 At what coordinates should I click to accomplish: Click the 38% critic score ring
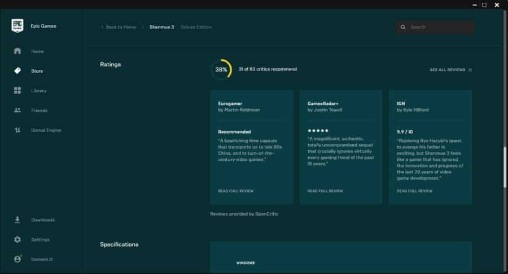pyautogui.click(x=221, y=69)
